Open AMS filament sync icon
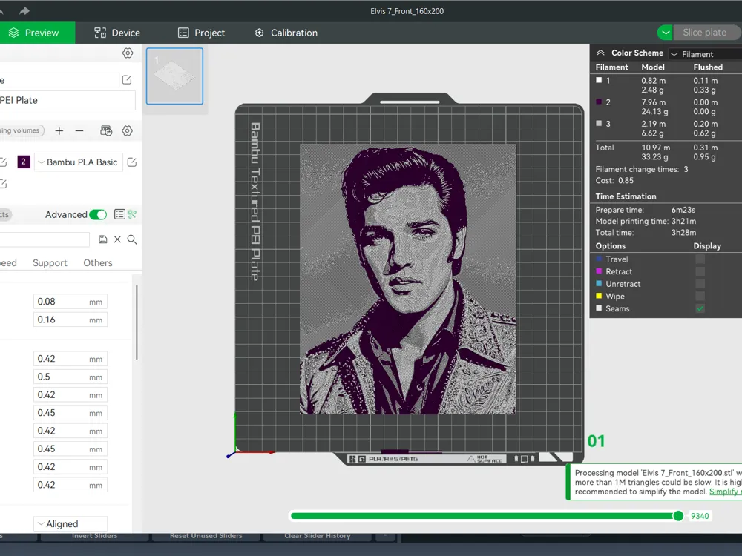The image size is (742, 556). [x=106, y=131]
